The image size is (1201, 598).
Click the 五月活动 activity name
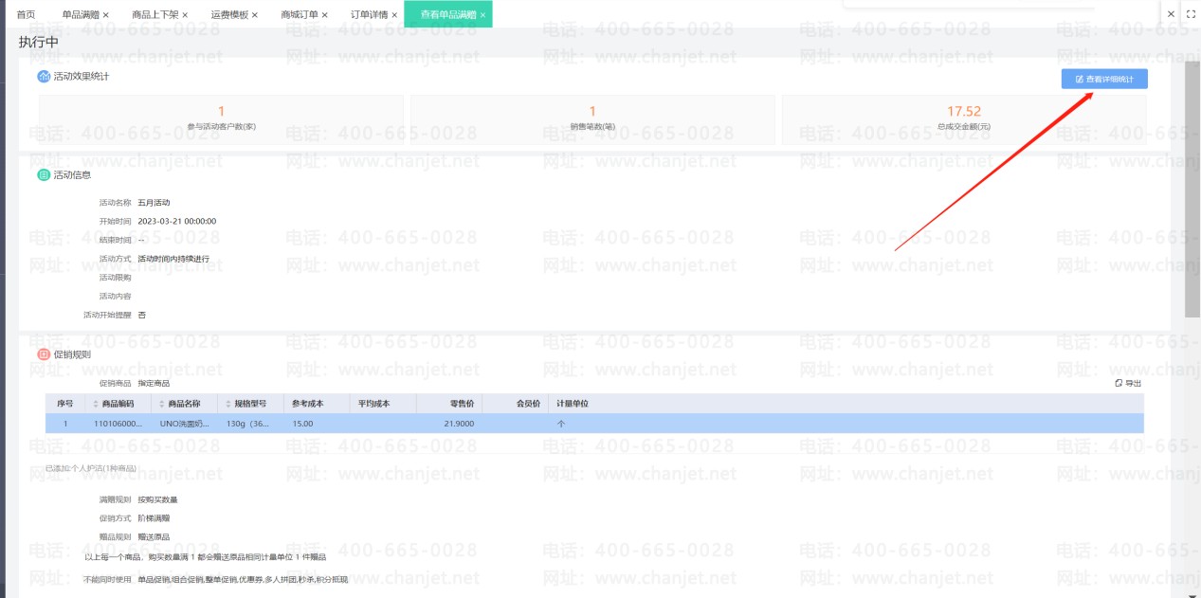click(x=154, y=202)
